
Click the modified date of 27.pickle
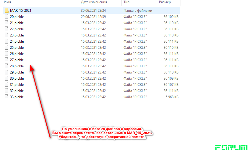[93, 60]
